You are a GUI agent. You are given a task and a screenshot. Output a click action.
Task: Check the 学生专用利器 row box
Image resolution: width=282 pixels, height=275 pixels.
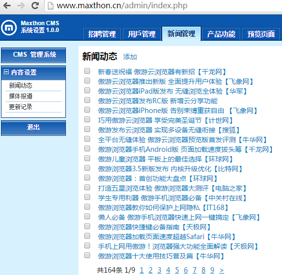pyautogui.click(x=87, y=197)
